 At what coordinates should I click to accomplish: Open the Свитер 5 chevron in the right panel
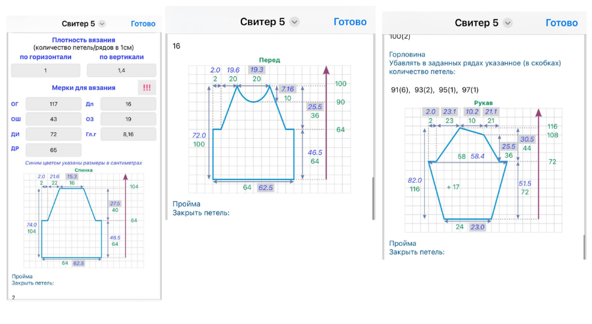(x=508, y=23)
